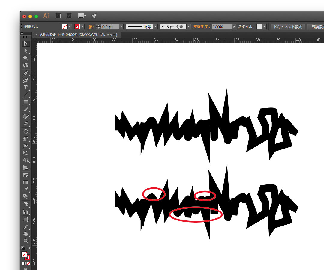Expand the 5 pt. 丸筆 brush dropdown

[x=188, y=27]
